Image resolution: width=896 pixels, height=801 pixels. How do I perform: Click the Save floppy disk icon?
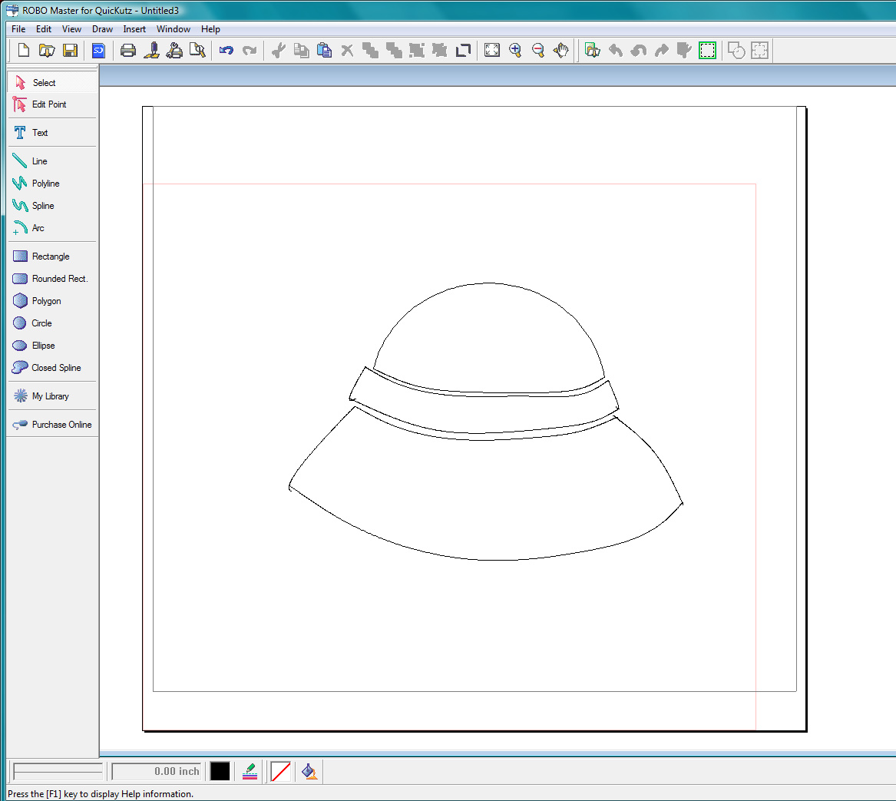[x=70, y=51]
